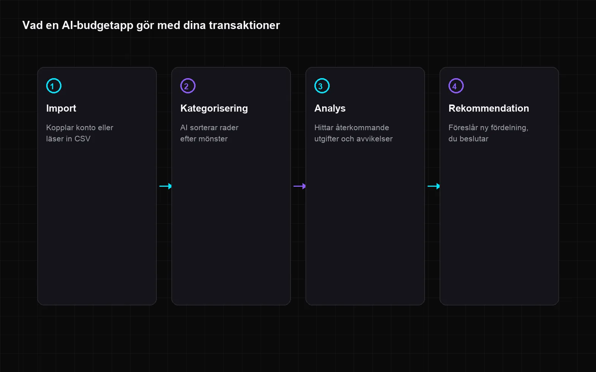Screen dimensions: 596x372
Task: Click the text 'Kopplar konto eller läser in CSV'
Action: [x=80, y=133]
